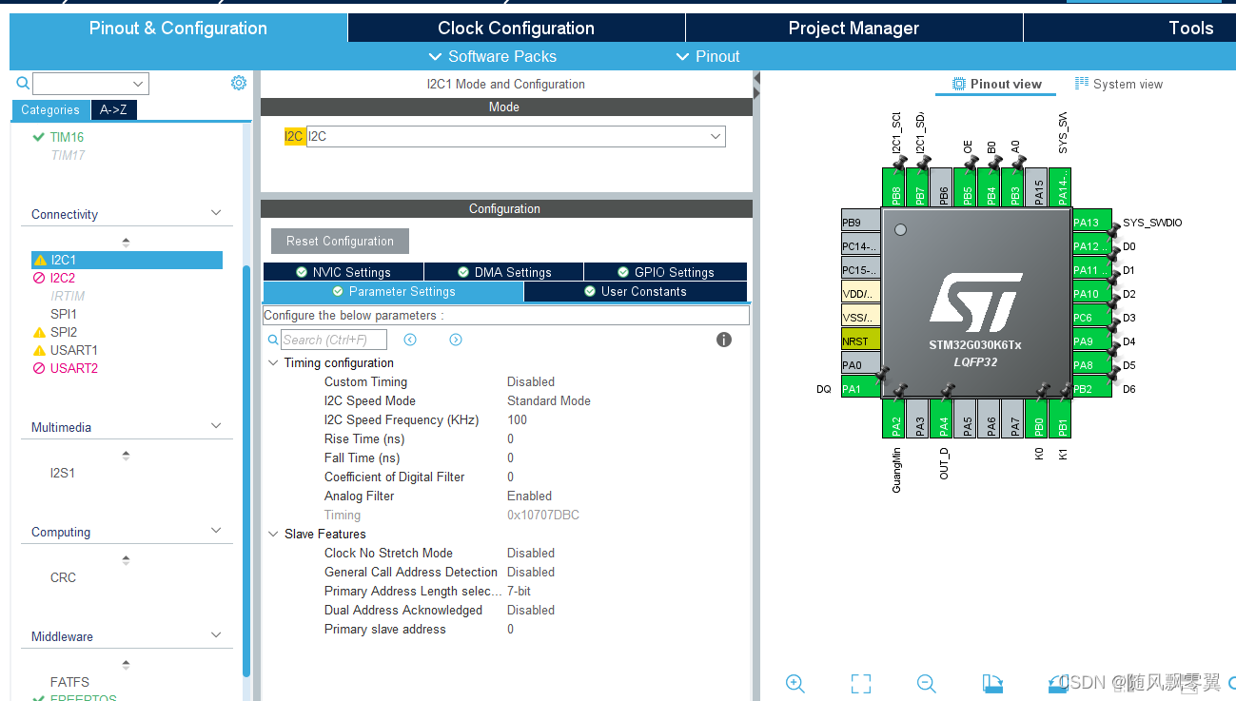Collapse the Multimedia category
The height and width of the screenshot is (701, 1236).
pyautogui.click(x=216, y=426)
